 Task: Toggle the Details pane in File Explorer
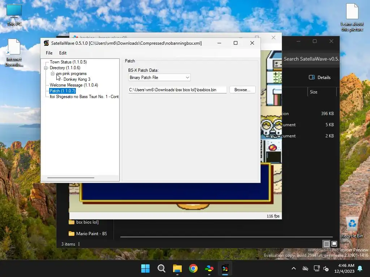point(320,78)
